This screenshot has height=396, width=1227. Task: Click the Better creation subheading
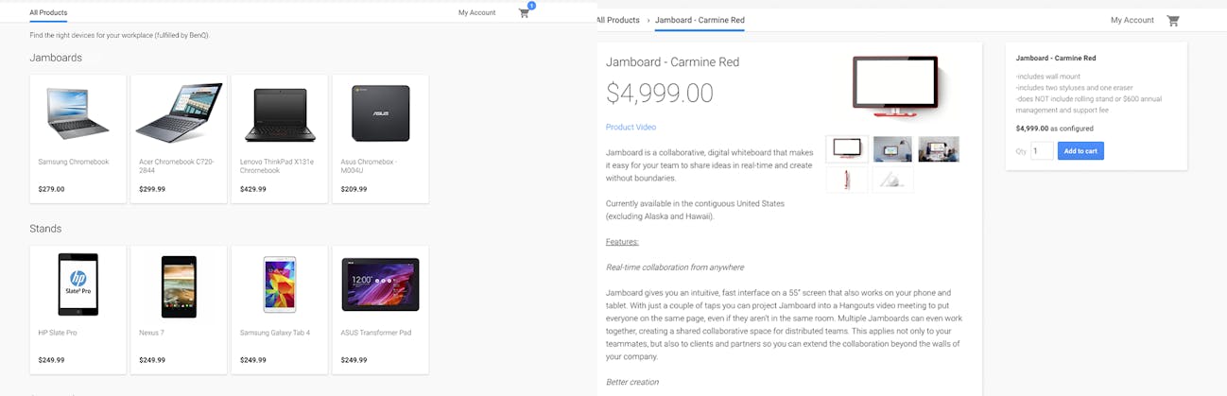coord(632,382)
